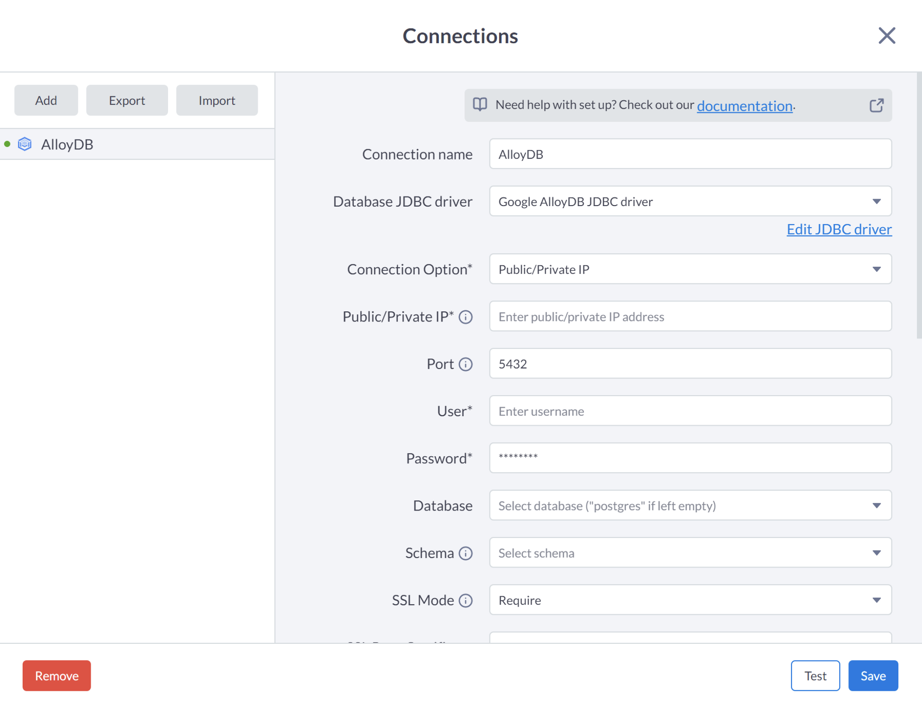Click the 'Connection name' label
Viewport: 922px width, 704px height.
pyautogui.click(x=417, y=154)
